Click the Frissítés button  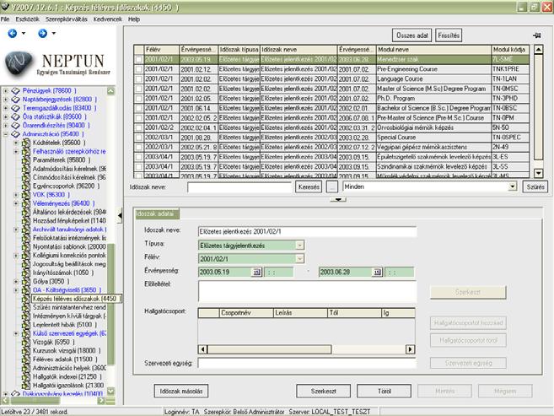(449, 35)
